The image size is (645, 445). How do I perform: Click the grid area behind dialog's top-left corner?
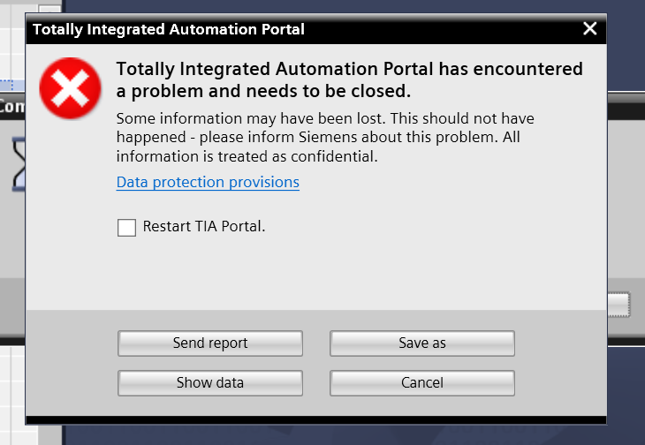[x=11, y=44]
